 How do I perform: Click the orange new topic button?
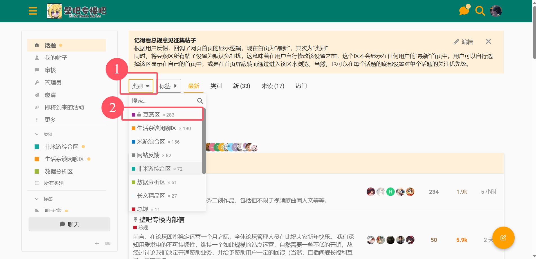(503, 238)
